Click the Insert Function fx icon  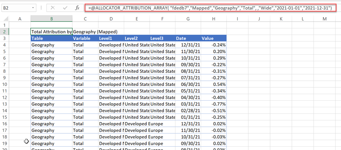(x=77, y=8)
